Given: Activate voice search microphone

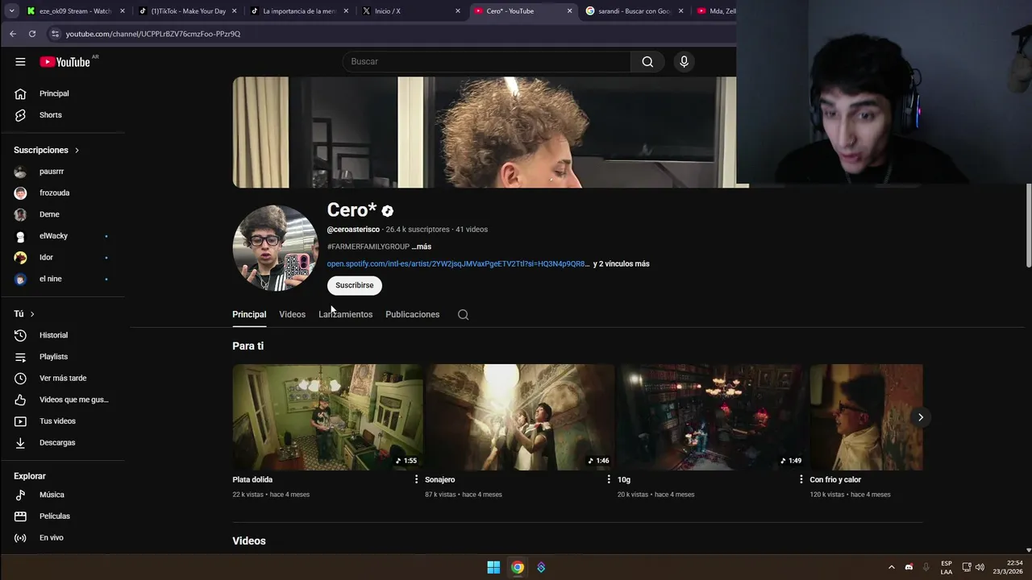Looking at the screenshot, I should (684, 62).
